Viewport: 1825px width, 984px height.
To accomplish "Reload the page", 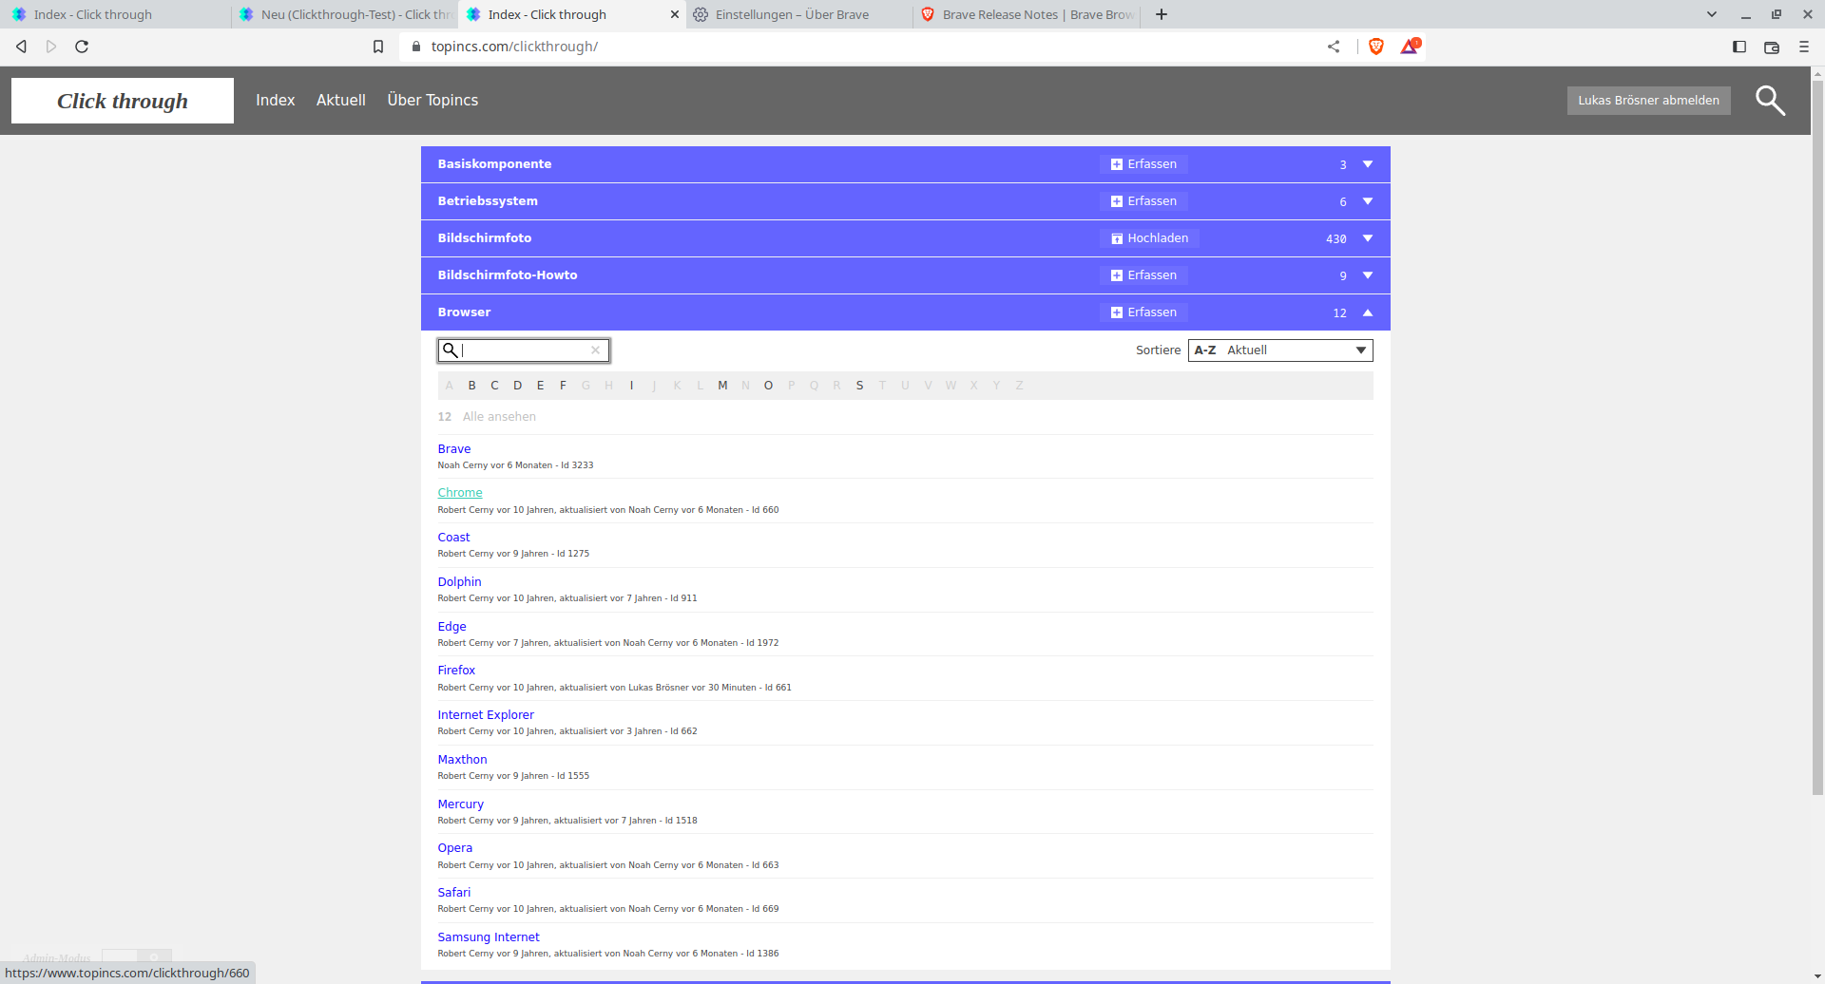I will click(82, 47).
